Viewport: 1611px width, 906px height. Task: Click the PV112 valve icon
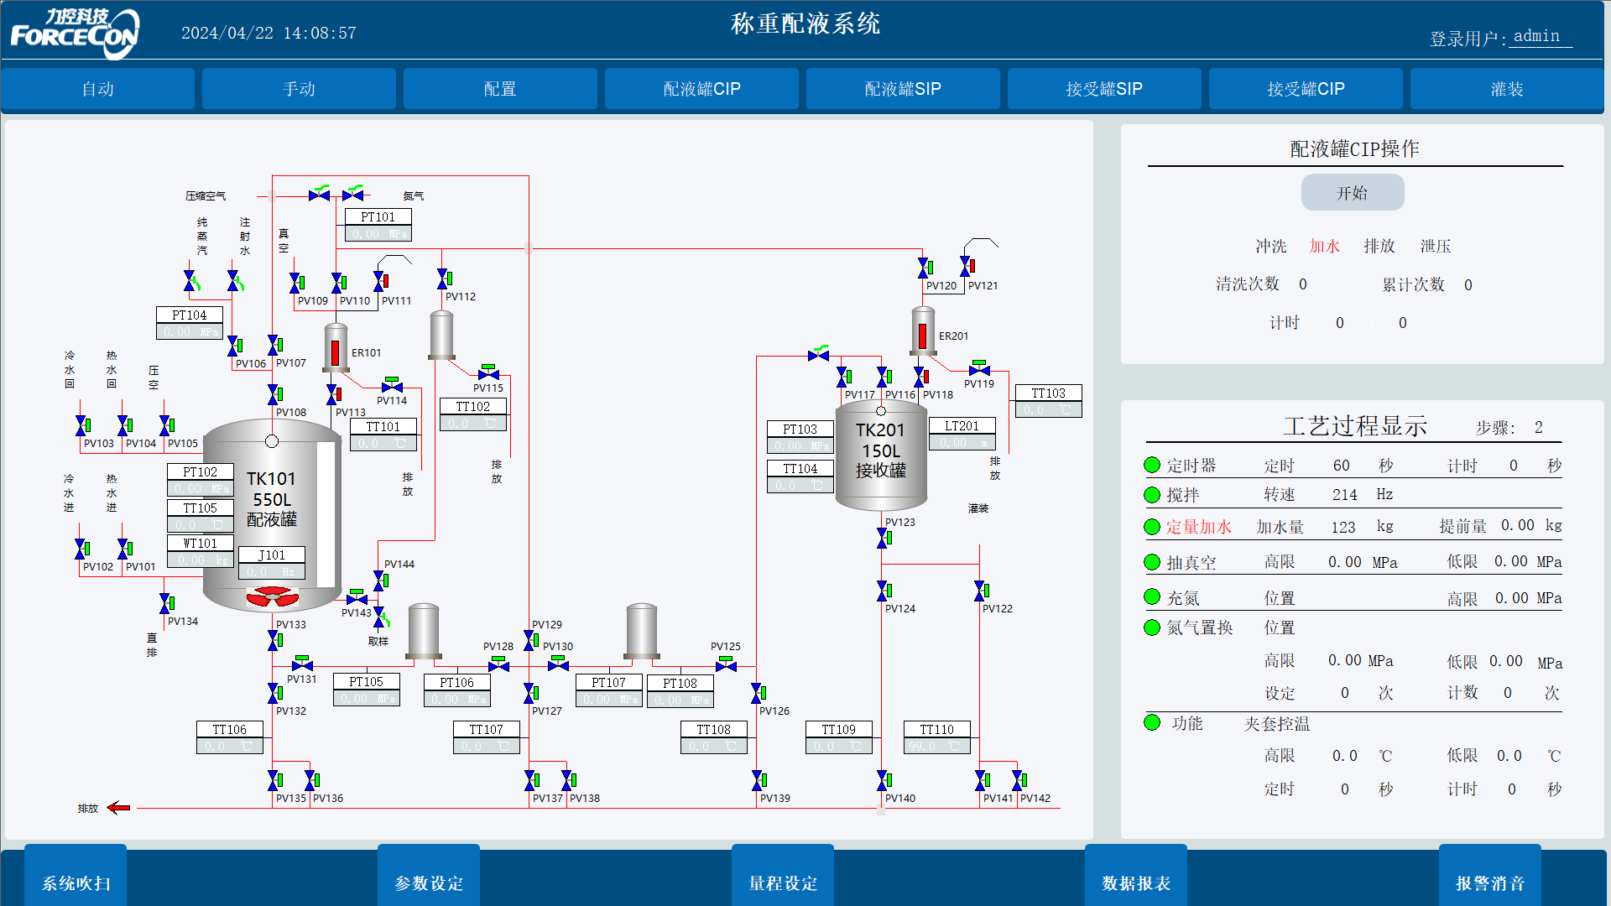pos(443,279)
